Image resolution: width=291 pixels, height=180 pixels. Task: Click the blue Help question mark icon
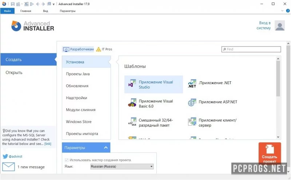[288, 11]
